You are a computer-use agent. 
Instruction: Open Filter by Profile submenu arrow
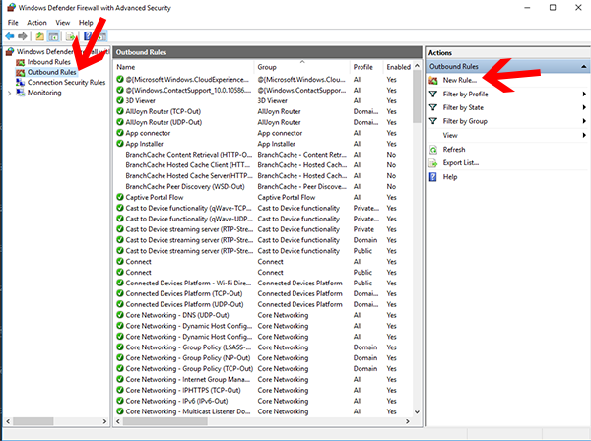pos(584,94)
